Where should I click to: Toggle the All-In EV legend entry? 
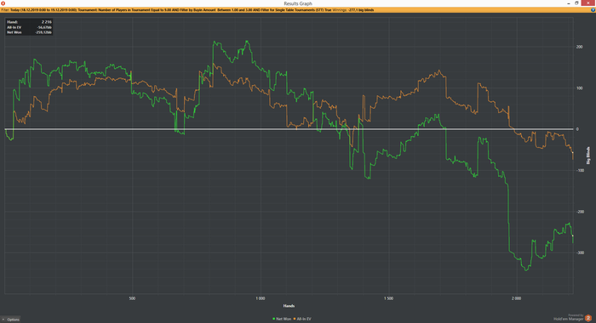tap(302, 319)
